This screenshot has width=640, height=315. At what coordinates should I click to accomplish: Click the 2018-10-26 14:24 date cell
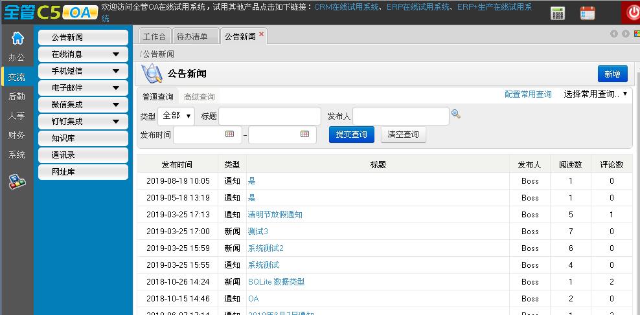(x=178, y=282)
